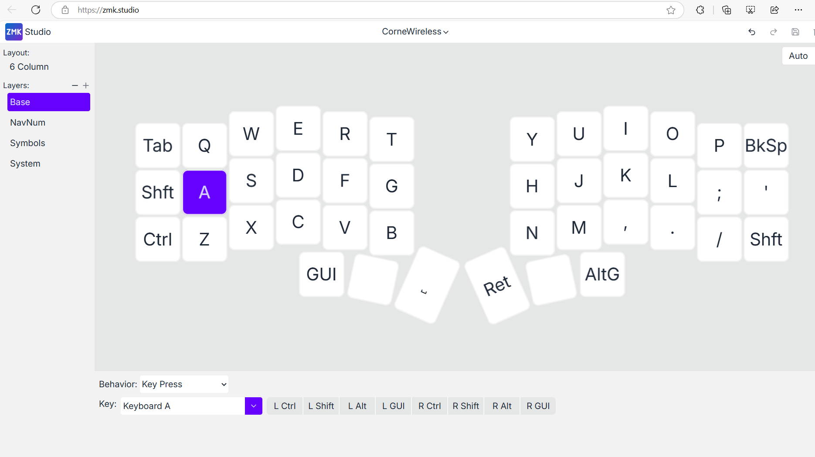Bookmark this page with the star icon
Screen dimensions: 815x457
(x=671, y=10)
